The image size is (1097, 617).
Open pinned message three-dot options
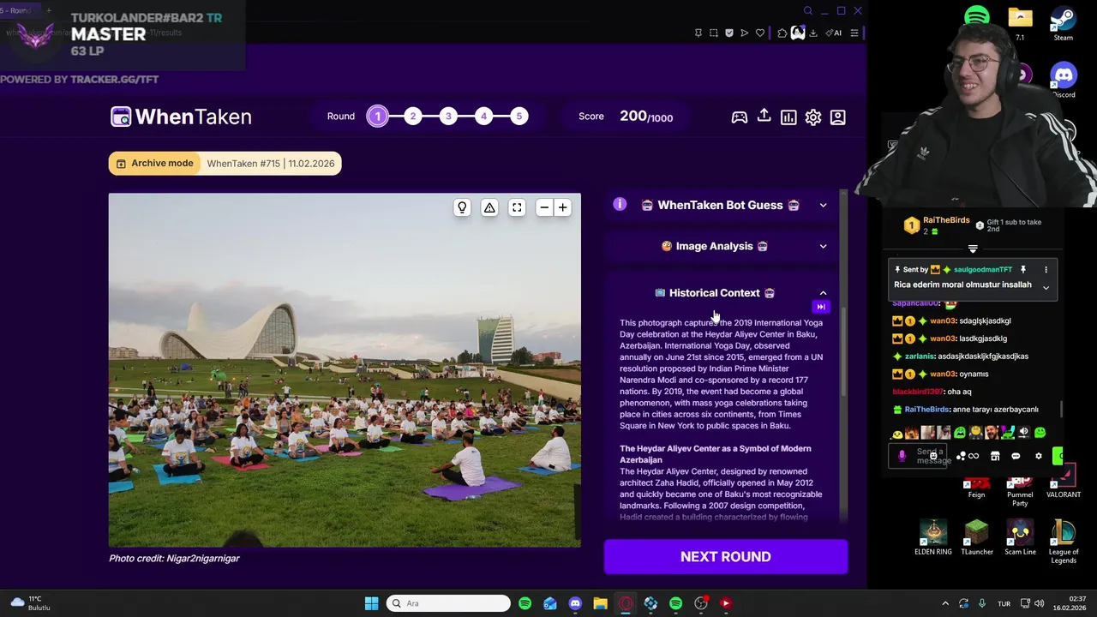[1046, 269]
